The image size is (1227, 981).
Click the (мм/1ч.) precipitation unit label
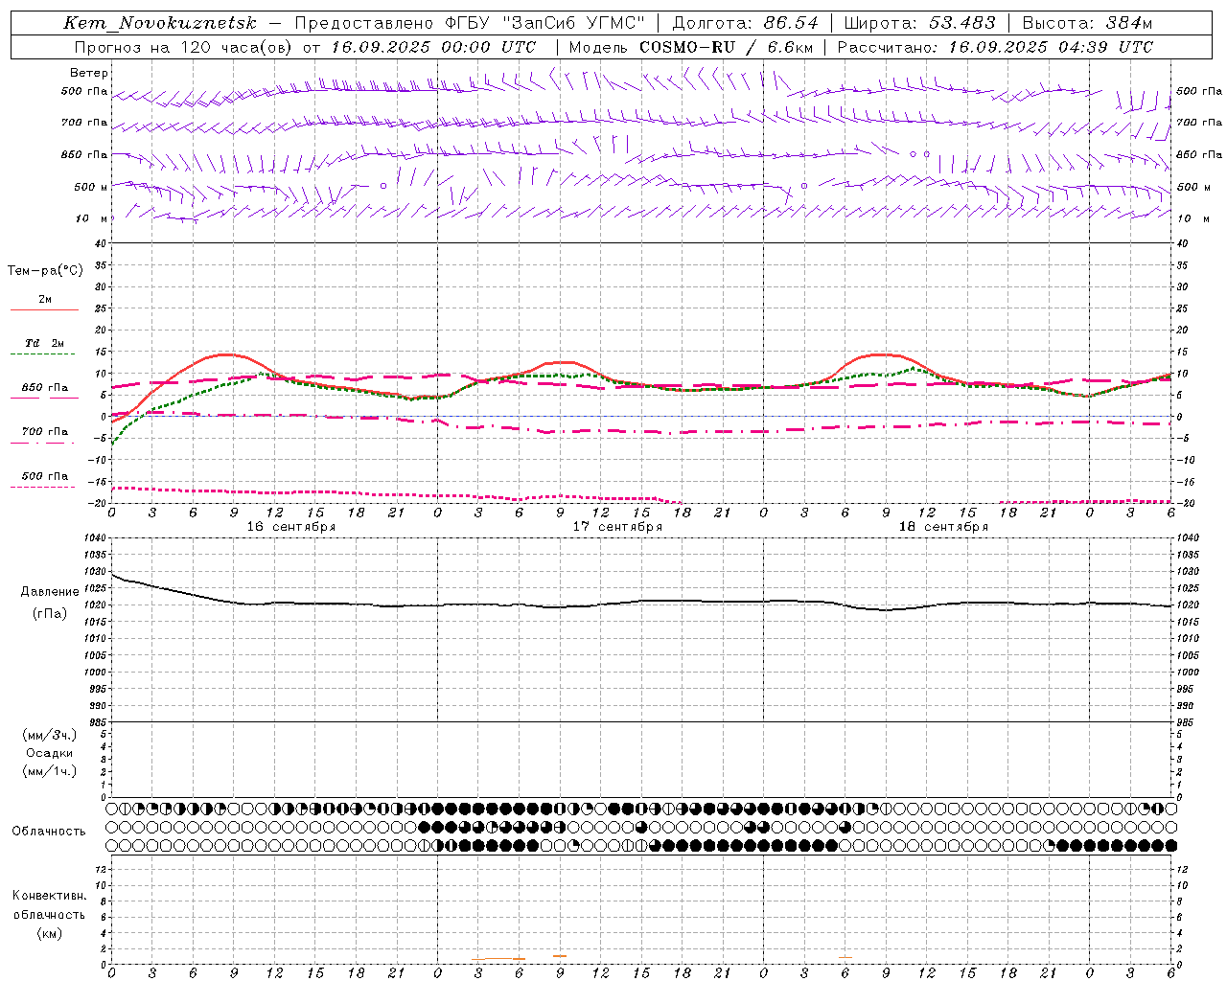50,771
